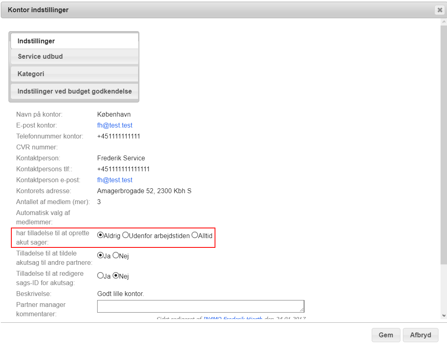Choose Udenfor arbejdstiden for akut sager
This screenshot has width=447, height=345.
point(126,235)
